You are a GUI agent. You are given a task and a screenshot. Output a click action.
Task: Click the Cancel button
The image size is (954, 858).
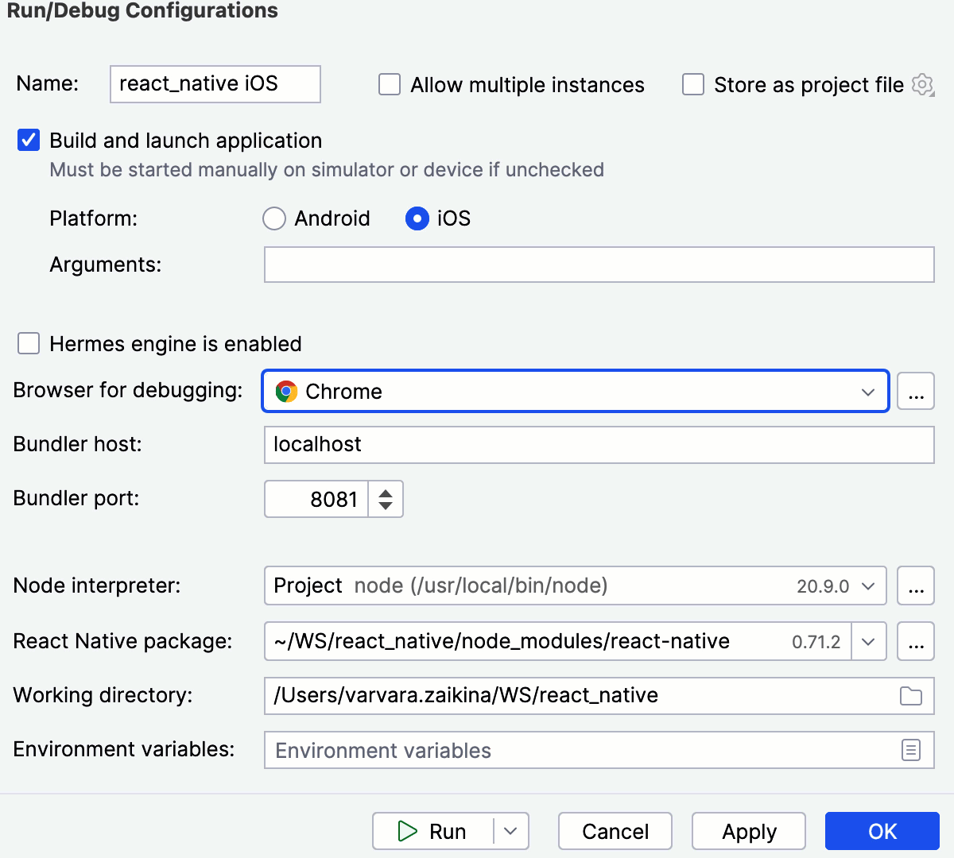point(615,831)
